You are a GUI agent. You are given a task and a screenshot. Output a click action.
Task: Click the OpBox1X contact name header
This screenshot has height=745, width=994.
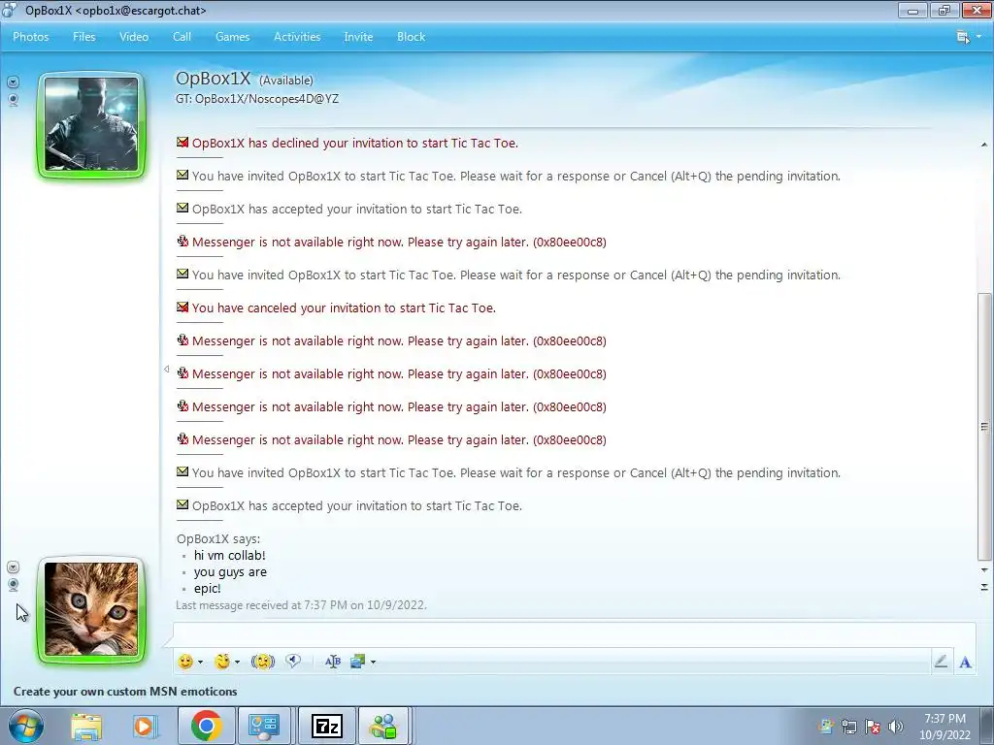tap(213, 79)
